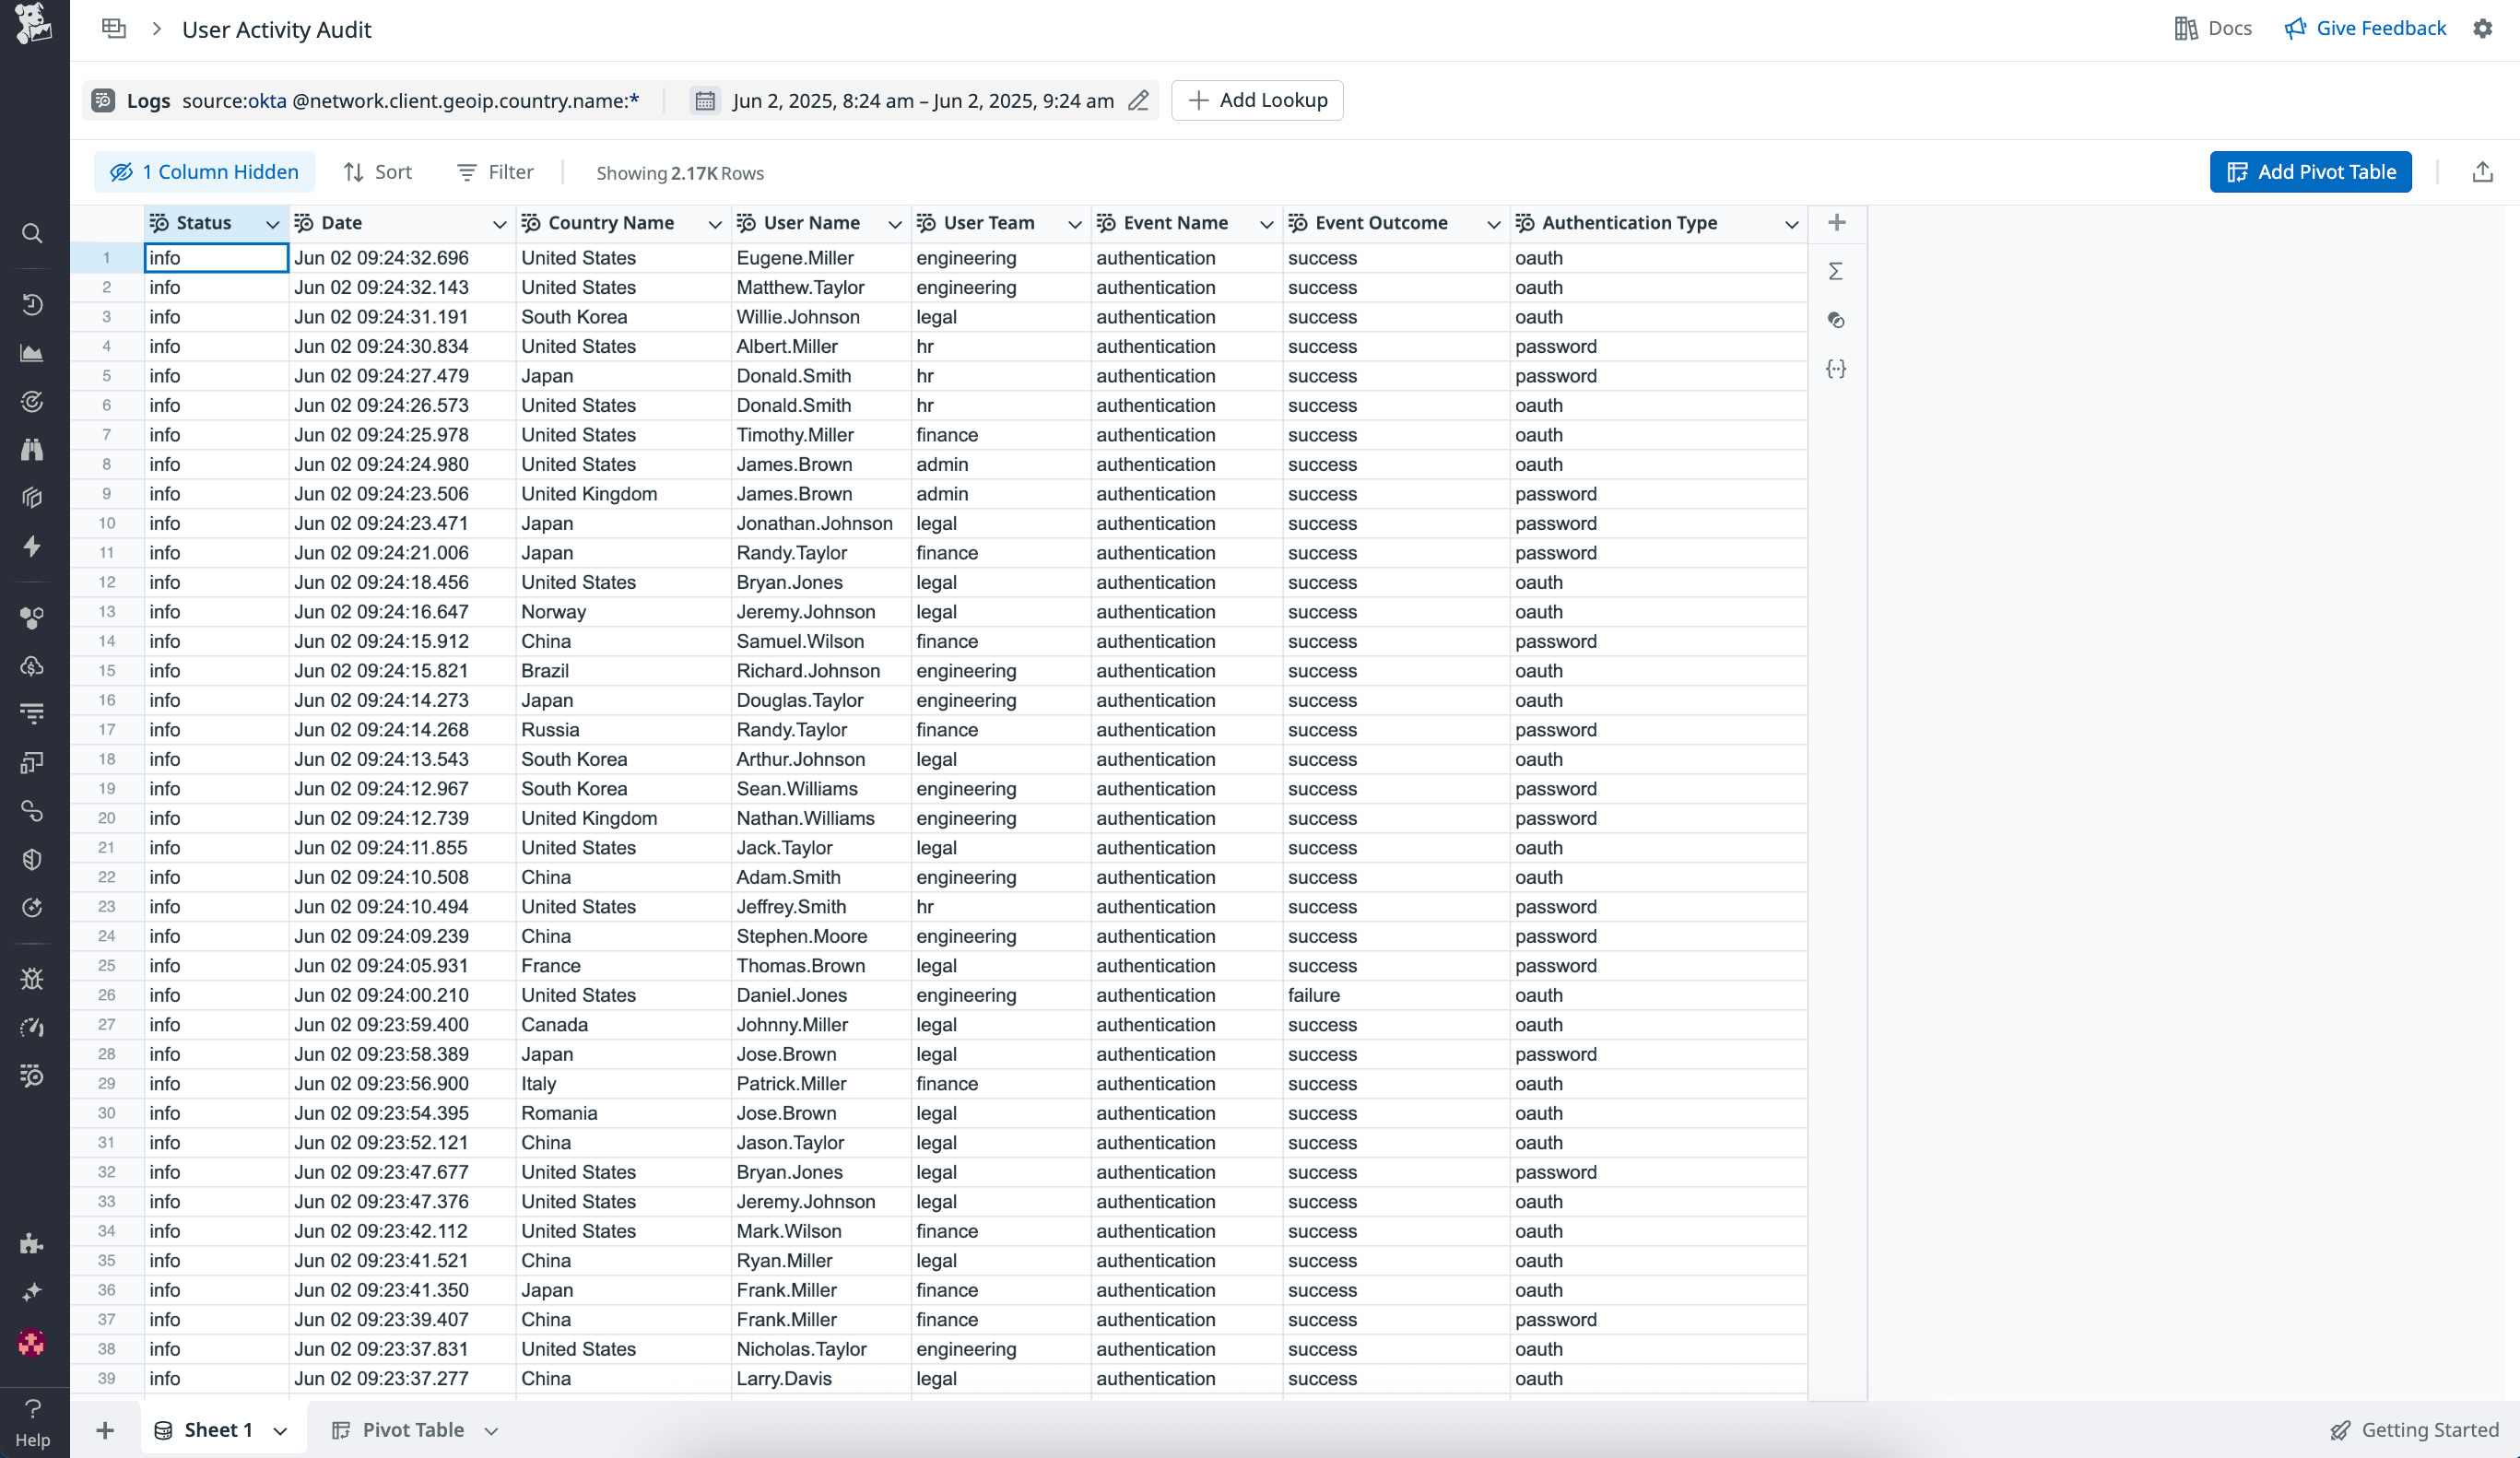
Task: Open the Give Feedback link
Action: pos(2366,28)
